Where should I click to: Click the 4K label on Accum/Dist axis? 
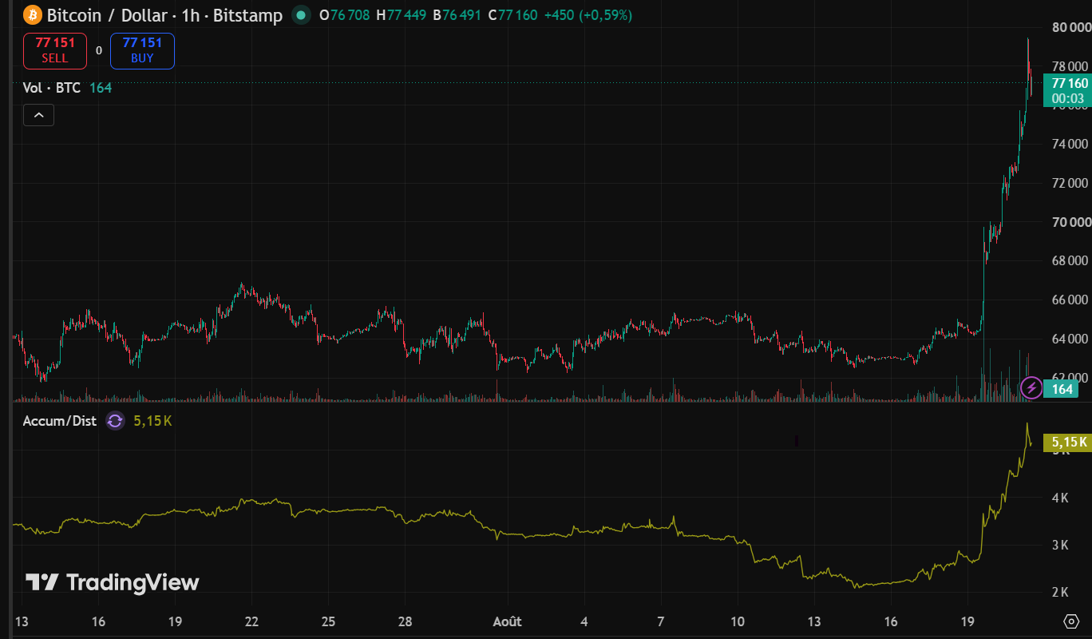1061,498
